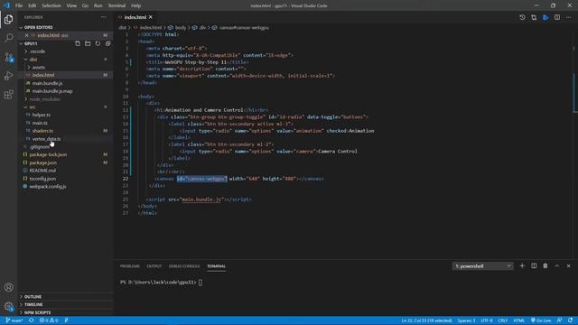Close the terminal panel
The image size is (578, 325).
click(x=568, y=266)
